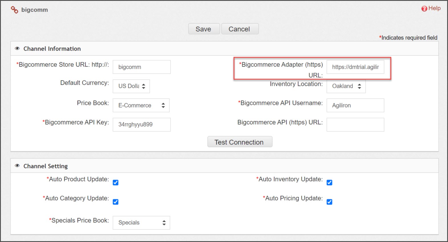Toggle Channel Information section eye icon
The width and height of the screenshot is (448, 242).
coord(17,49)
